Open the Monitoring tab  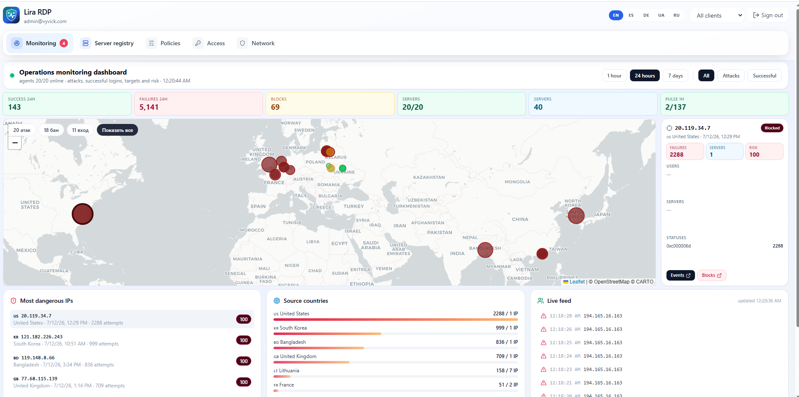click(x=40, y=43)
